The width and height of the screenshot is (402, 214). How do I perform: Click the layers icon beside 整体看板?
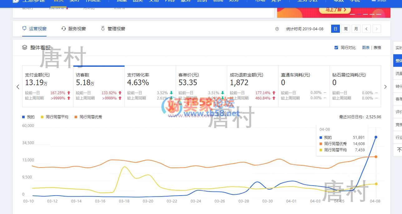[x=25, y=47]
